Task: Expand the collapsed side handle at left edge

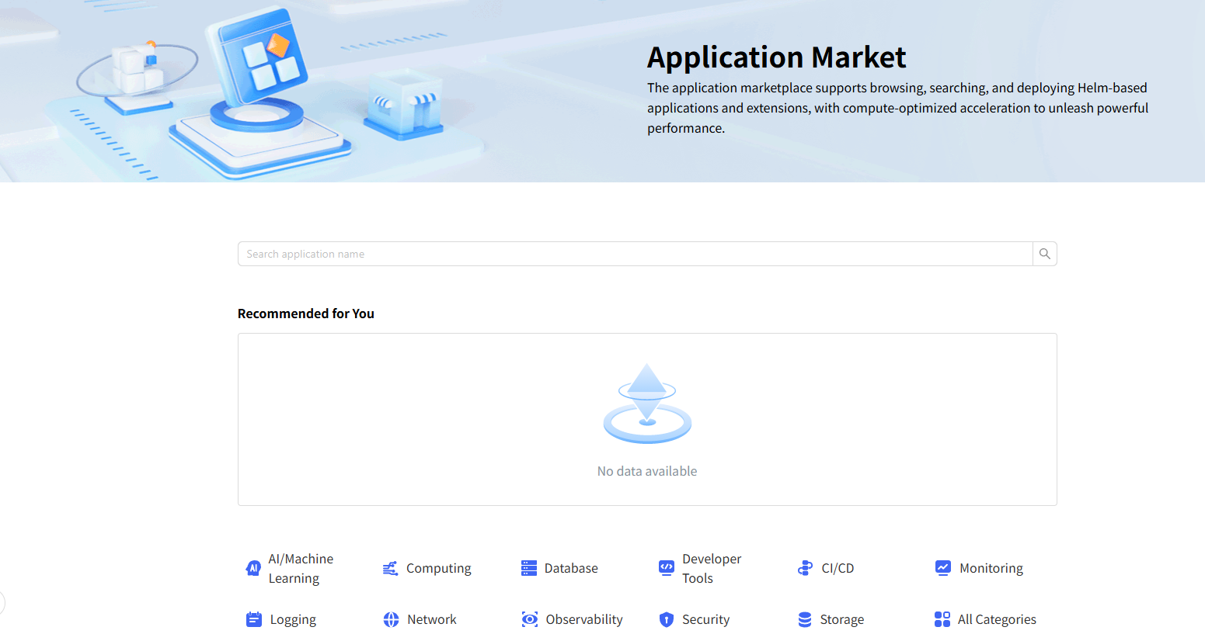Action: [2, 603]
